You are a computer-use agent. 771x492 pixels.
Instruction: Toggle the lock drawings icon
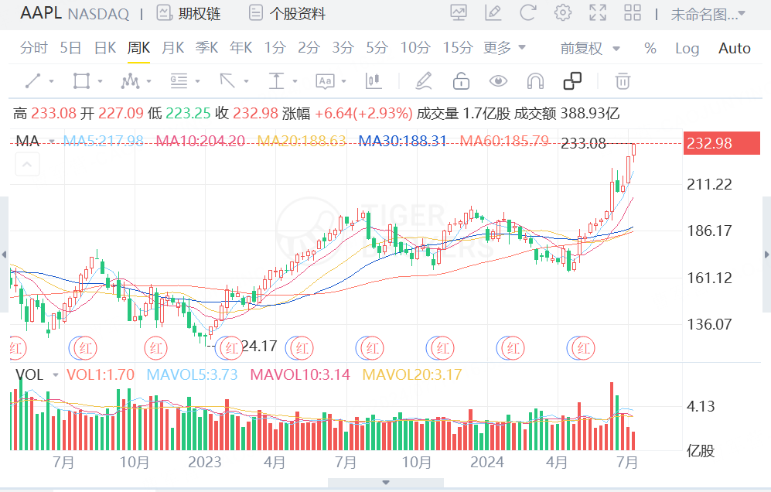click(461, 80)
